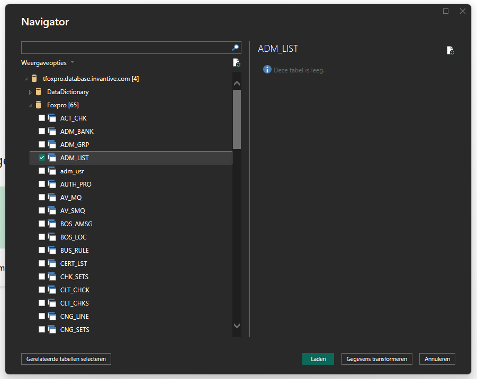Select the CLT_CHCK table label
Image resolution: width=477 pixels, height=379 pixels.
click(x=75, y=290)
